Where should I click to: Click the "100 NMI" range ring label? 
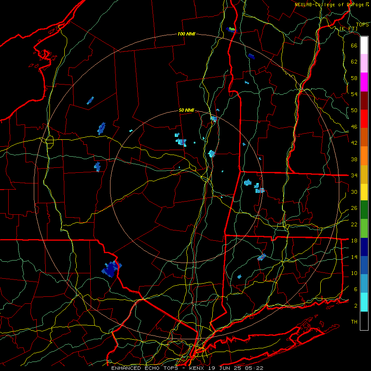[186, 34]
